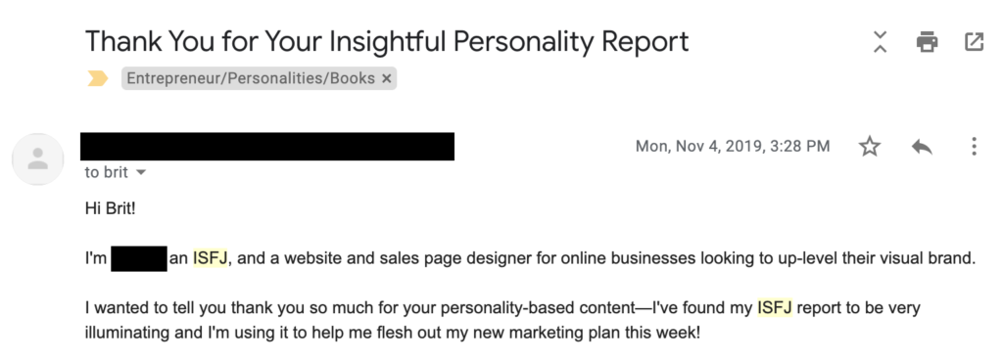Reply using the arrow icon
The width and height of the screenshot is (1003, 361).
[922, 147]
